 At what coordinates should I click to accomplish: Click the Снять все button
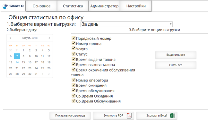176,65
